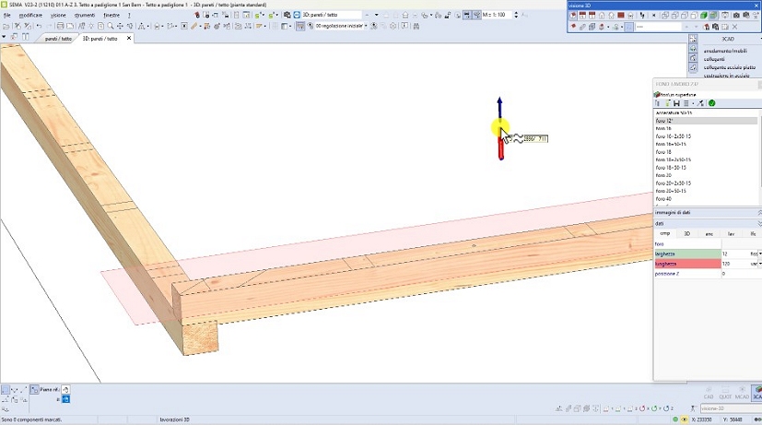The height and width of the screenshot is (425, 762).
Task: Toggle the highlighted selection box in visione 3D
Action: click(628, 28)
